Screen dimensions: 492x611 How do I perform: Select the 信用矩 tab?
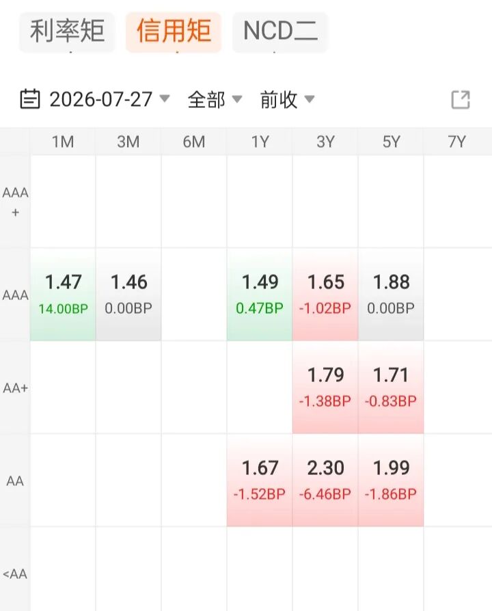[174, 31]
